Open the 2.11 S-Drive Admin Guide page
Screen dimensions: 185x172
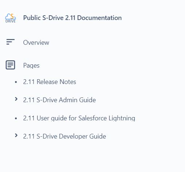tap(59, 100)
